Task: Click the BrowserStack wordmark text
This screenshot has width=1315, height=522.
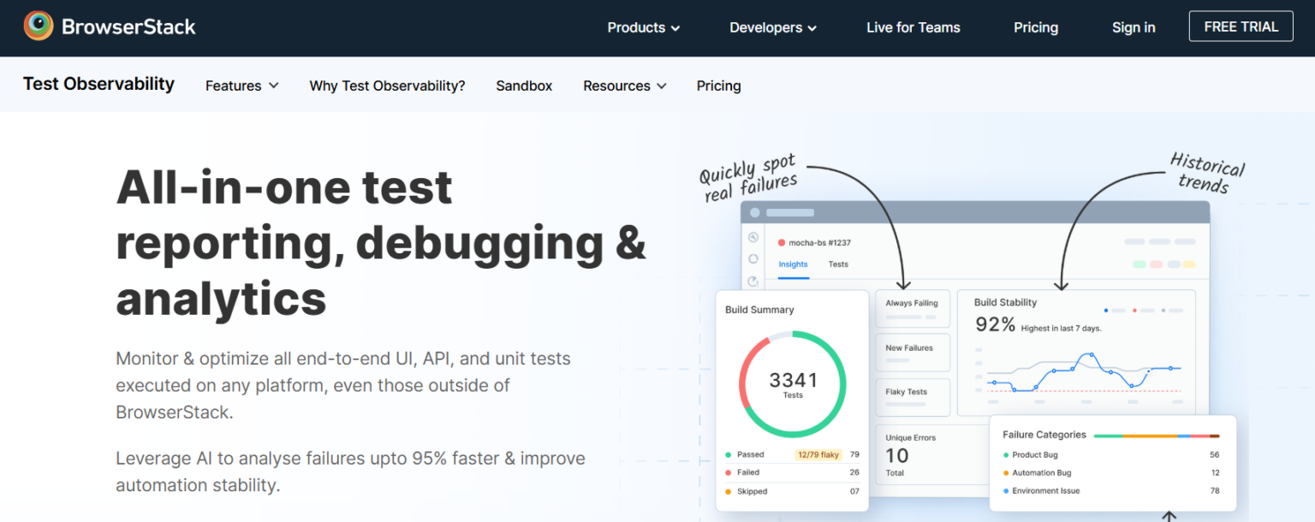Action: 128,27
